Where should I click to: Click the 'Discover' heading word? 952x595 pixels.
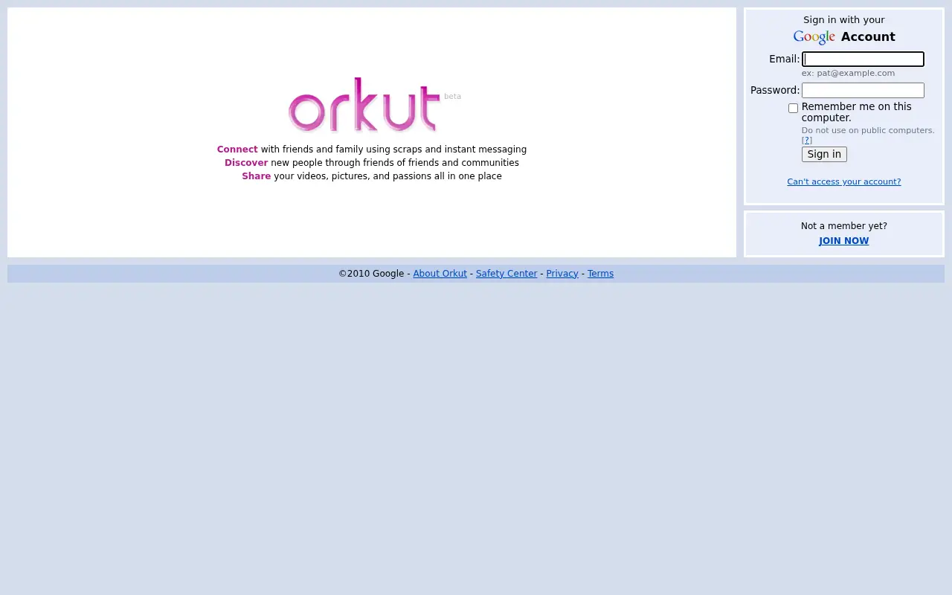[246, 163]
